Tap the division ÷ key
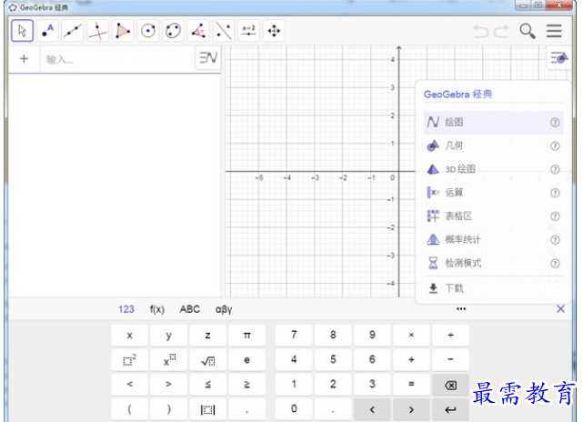Screen dimensions: 583x422 [450, 335]
